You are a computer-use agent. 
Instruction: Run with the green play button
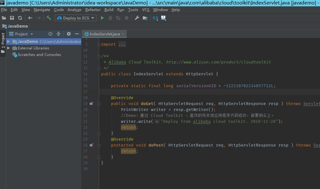tap(102, 18)
